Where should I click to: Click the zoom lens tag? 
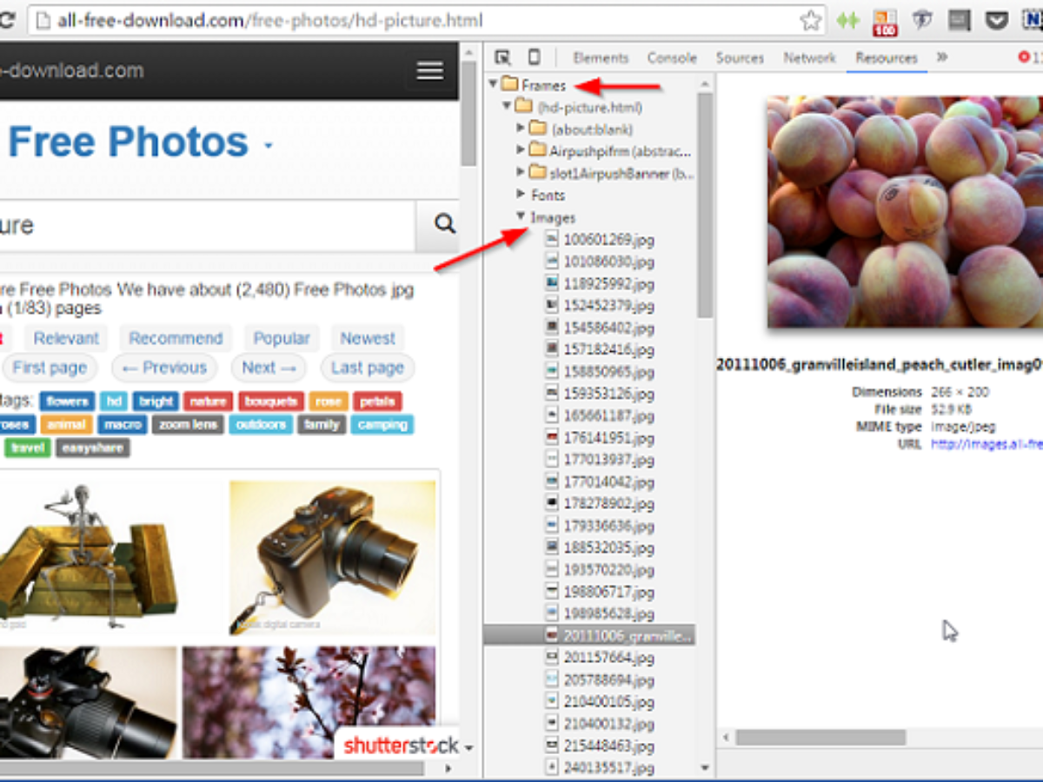coord(188,425)
